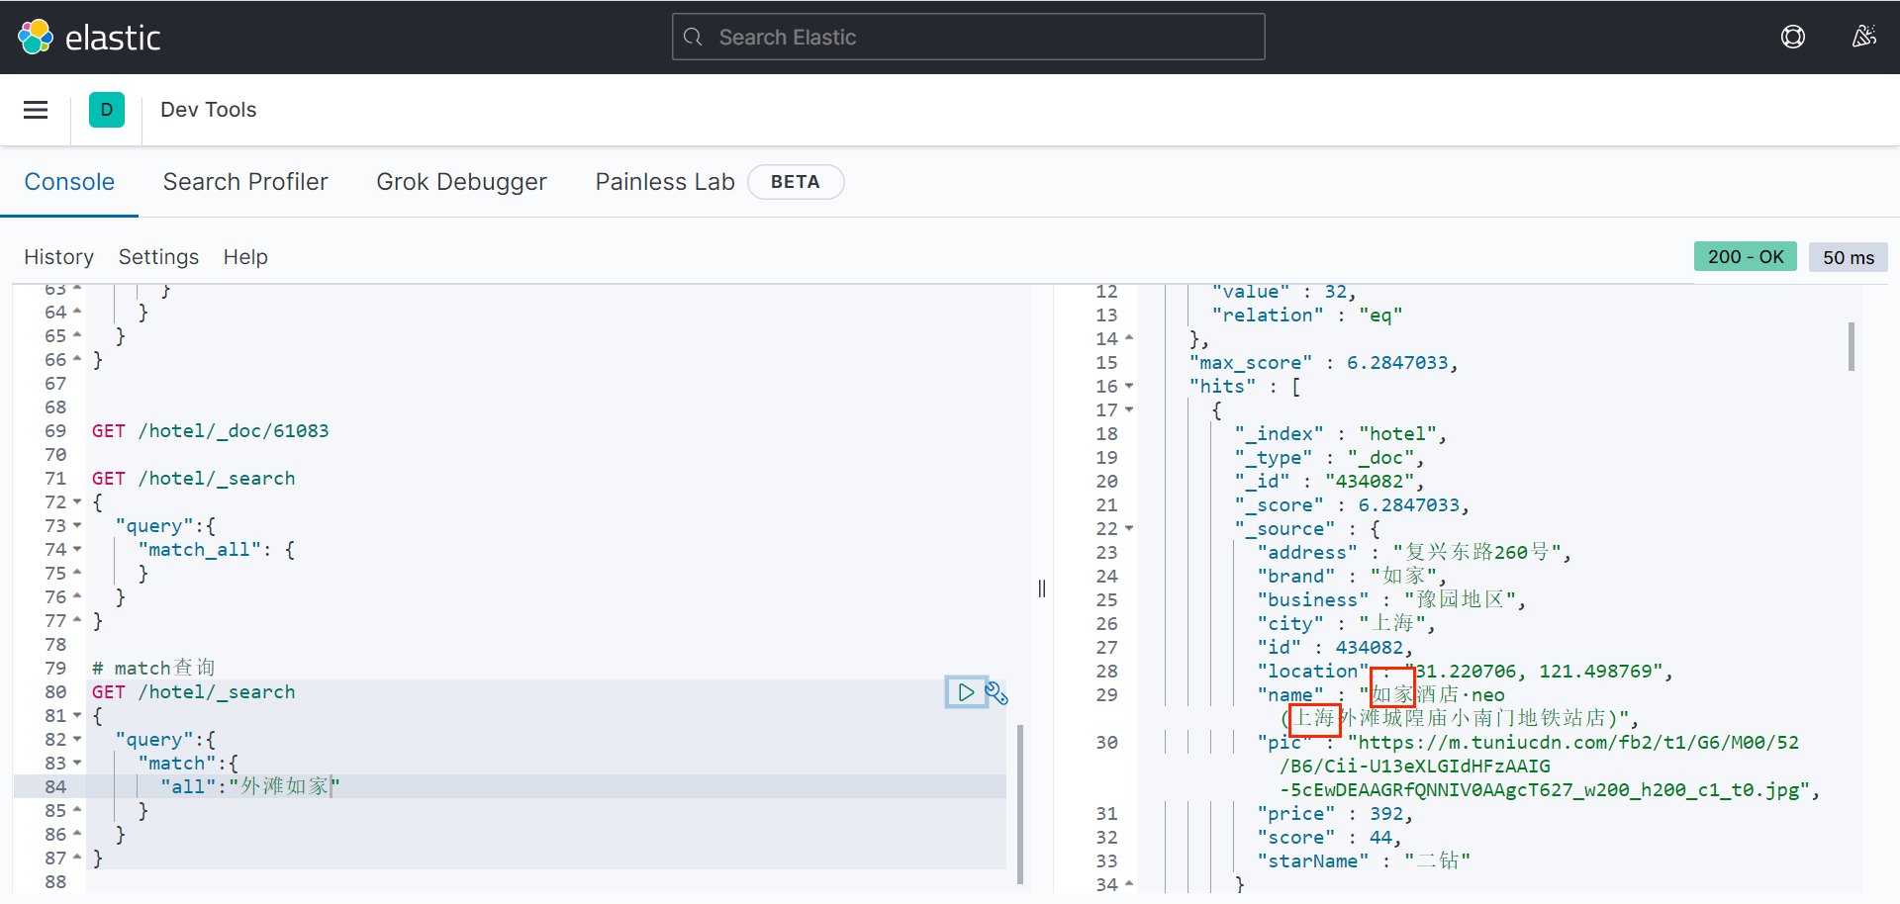The image size is (1900, 904).
Task: Open the help menu lifebuoy icon
Action: coord(1792,38)
